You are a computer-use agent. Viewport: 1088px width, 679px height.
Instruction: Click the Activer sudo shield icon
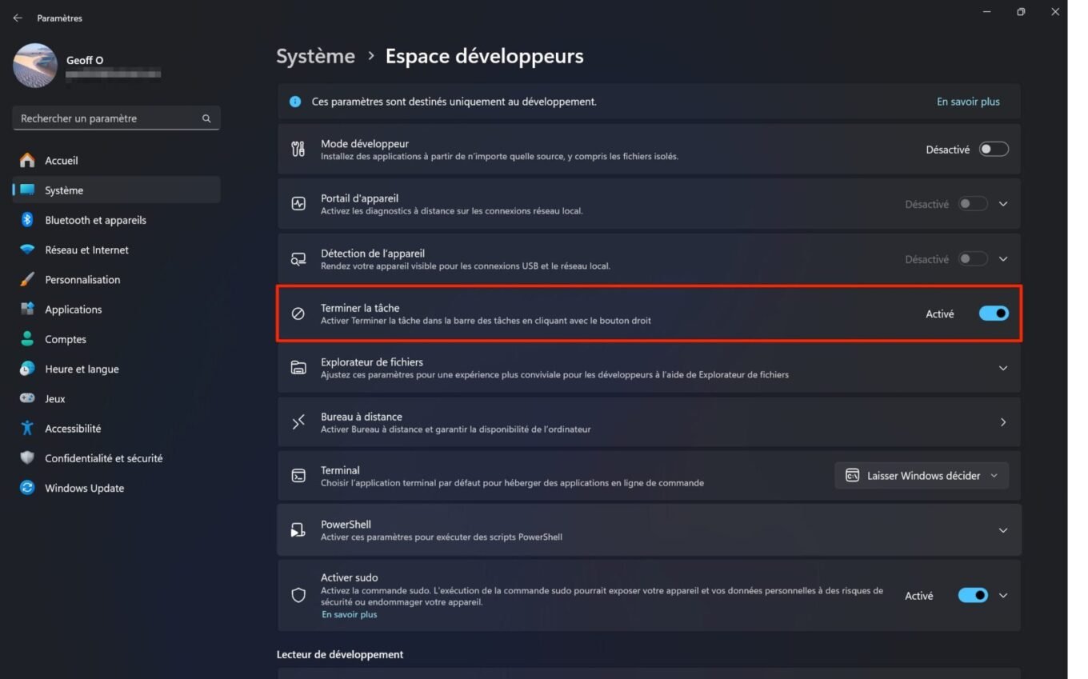tap(298, 596)
